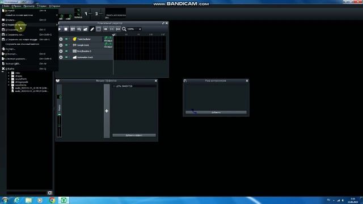The height and width of the screenshot is (204, 363).
Task: Expand the new-from-template submenu
Action: pyautogui.click(x=29, y=15)
